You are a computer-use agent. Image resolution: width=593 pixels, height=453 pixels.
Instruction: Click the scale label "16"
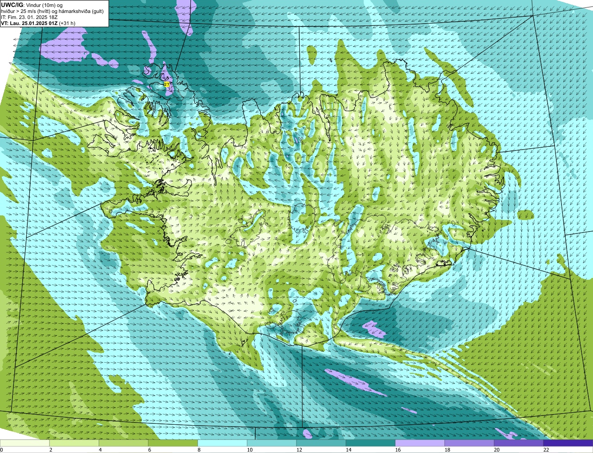398,450
